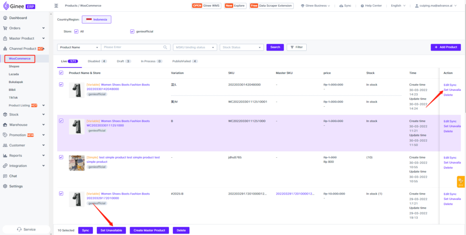The image size is (466, 235).
Task: Expand the Orders menu chevron
Action: tap(44, 28)
